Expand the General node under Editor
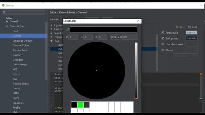This screenshot has height=115, width=205. click(7, 21)
